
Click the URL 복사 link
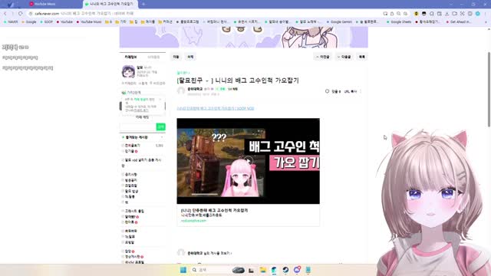tap(351, 91)
